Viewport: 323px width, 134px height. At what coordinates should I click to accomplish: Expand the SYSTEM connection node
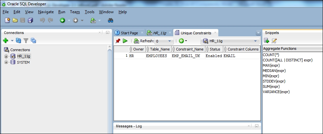6,62
